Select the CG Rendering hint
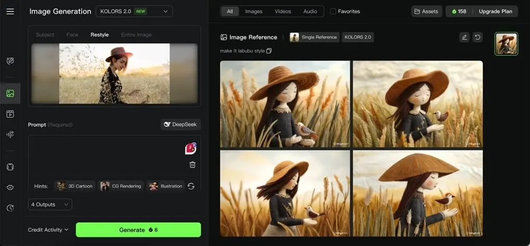This screenshot has height=246, width=530. pyautogui.click(x=121, y=186)
